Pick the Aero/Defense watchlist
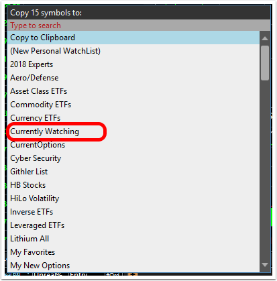277x281 pixels. click(133, 78)
